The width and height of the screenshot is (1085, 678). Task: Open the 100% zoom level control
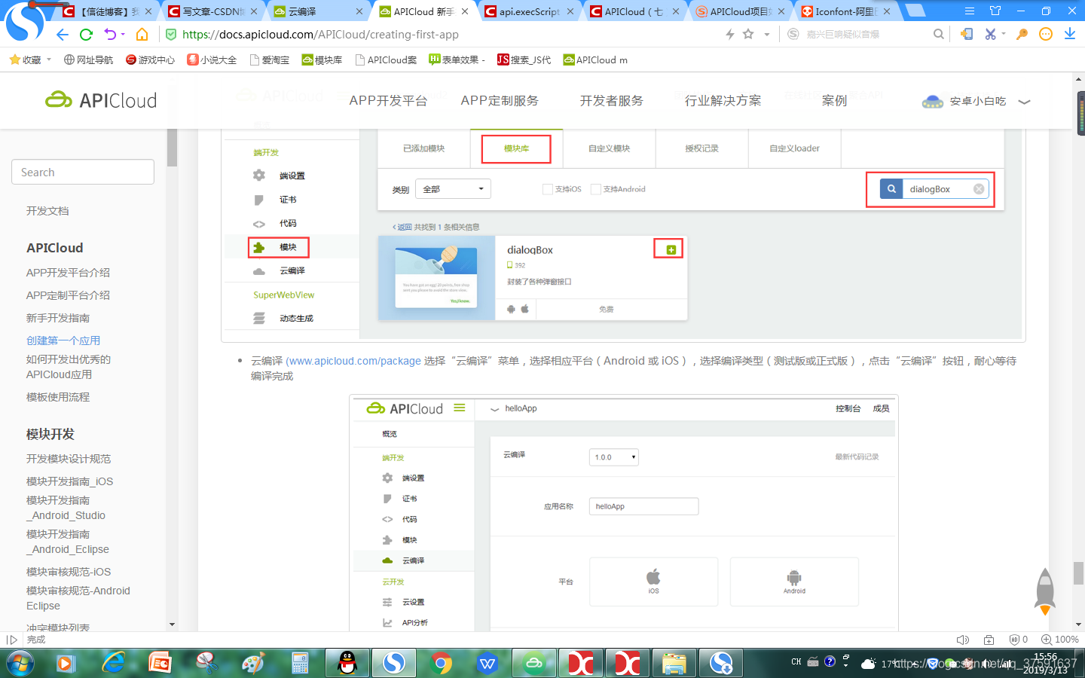point(1060,640)
